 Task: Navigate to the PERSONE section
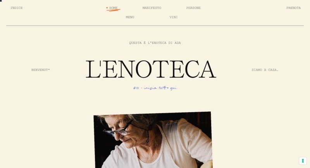[x=193, y=8]
